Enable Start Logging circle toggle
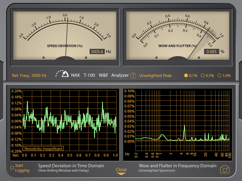The image size is (242, 181). tap(12, 168)
